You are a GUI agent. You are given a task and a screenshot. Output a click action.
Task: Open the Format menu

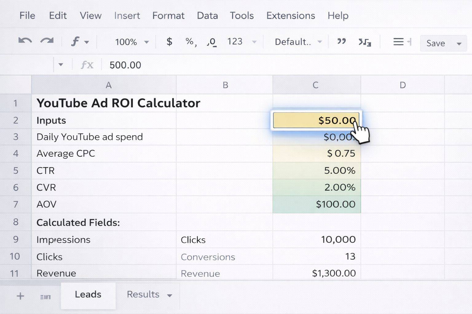pos(168,16)
